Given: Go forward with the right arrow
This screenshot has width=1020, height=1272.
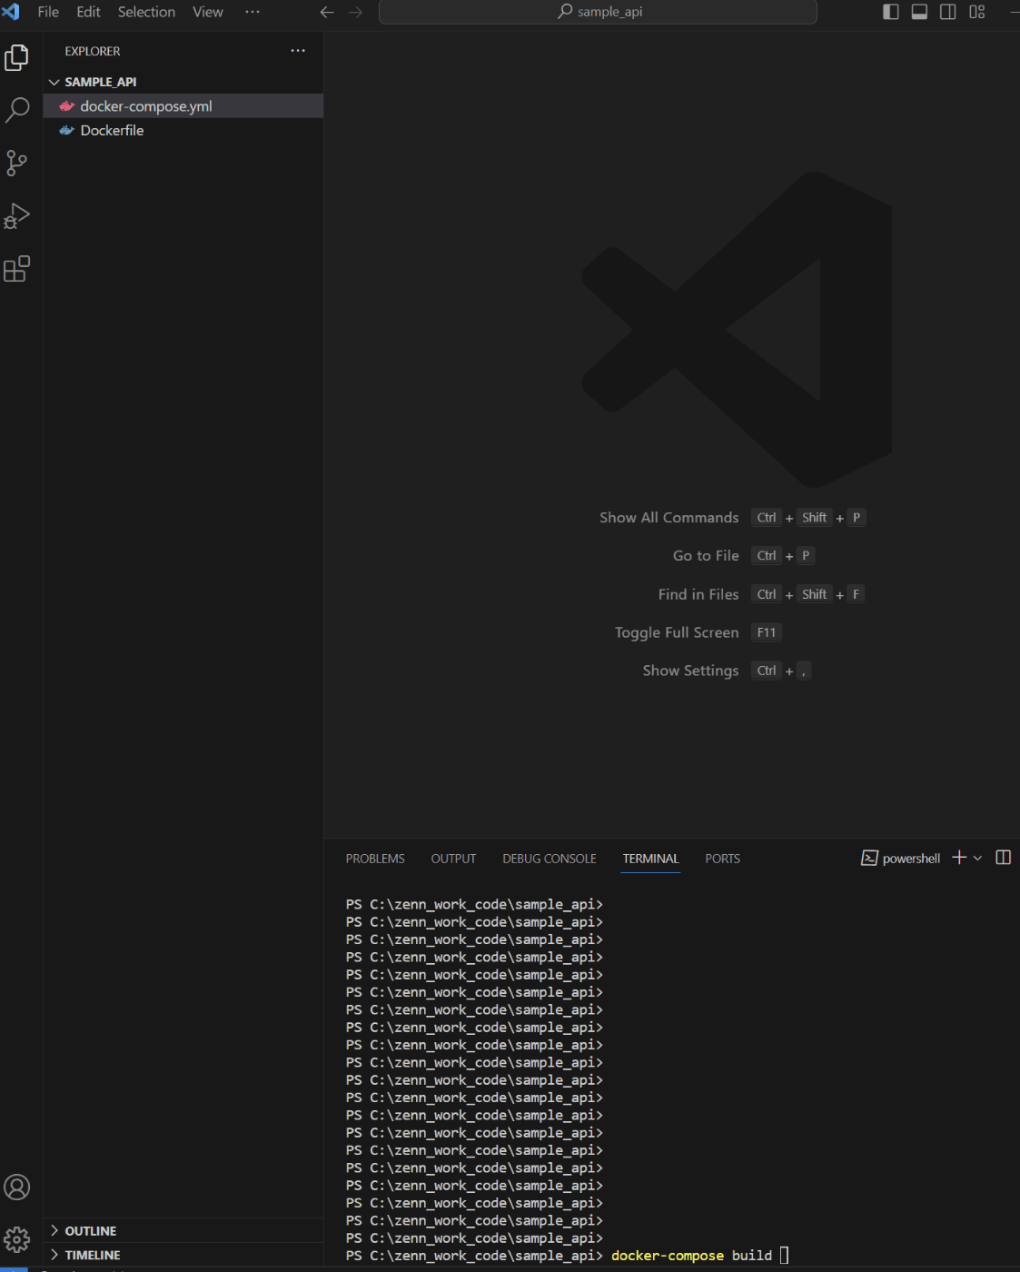Looking at the screenshot, I should [356, 12].
